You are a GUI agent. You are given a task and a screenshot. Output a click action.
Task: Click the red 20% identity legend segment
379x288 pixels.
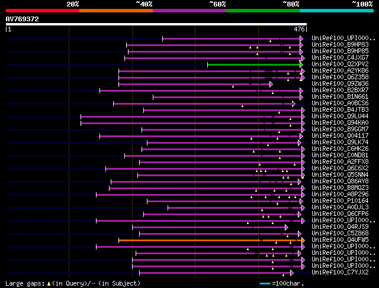point(43,11)
